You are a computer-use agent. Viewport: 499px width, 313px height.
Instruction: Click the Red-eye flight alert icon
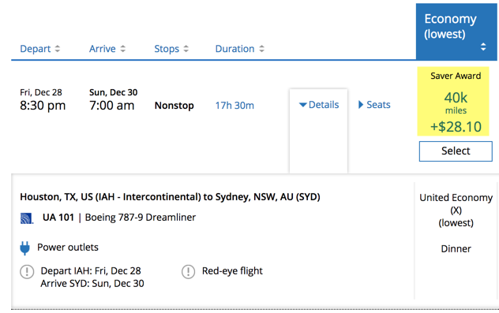click(189, 272)
